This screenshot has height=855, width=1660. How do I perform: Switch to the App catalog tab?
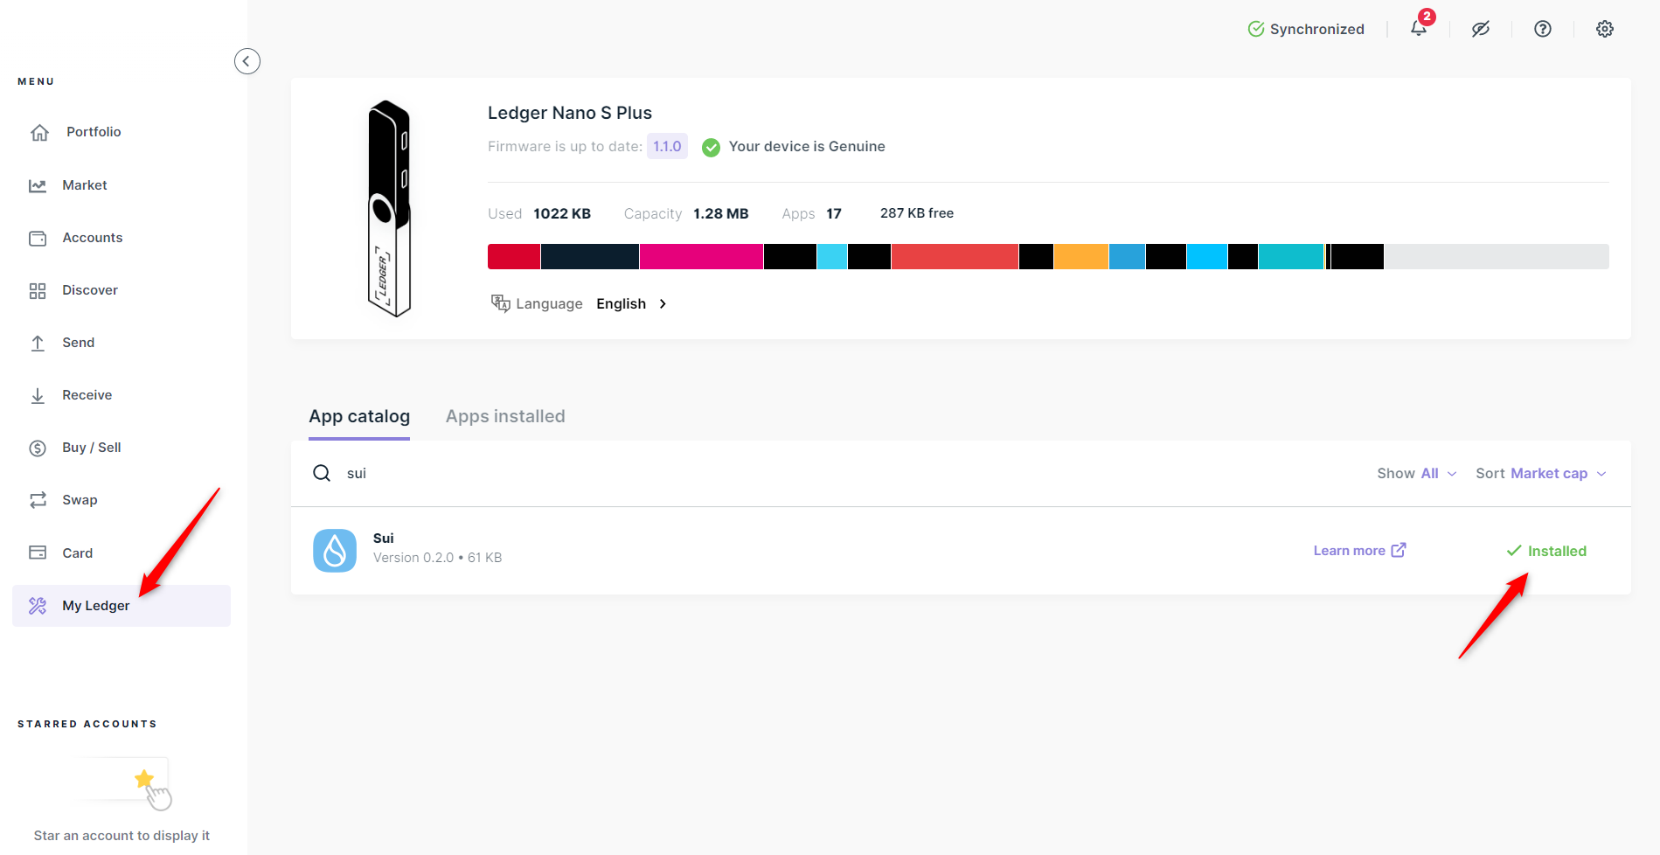click(x=359, y=416)
